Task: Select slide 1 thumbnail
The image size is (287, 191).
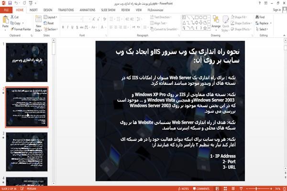Action: pos(27,62)
